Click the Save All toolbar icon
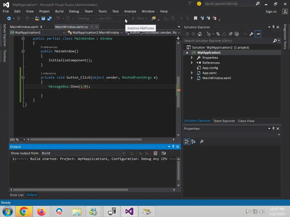The width and height of the screenshot is (290, 217). tap(50, 18)
